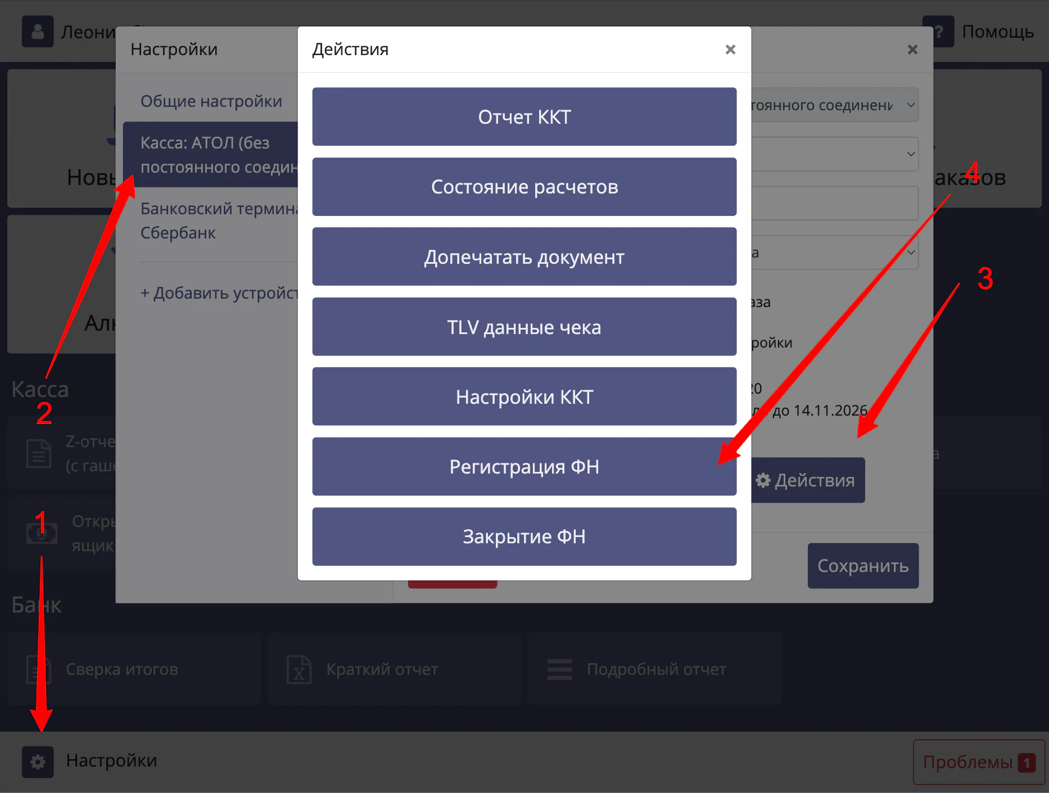
Task: Select Банковский терминал Сбербанк device
Action: point(218,220)
